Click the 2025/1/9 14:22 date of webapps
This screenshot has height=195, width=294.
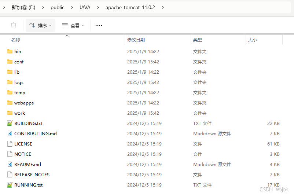click(x=143, y=103)
